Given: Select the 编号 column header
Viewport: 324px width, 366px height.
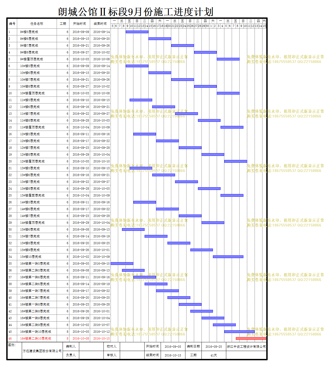Looking at the screenshot, I should pos(12,24).
